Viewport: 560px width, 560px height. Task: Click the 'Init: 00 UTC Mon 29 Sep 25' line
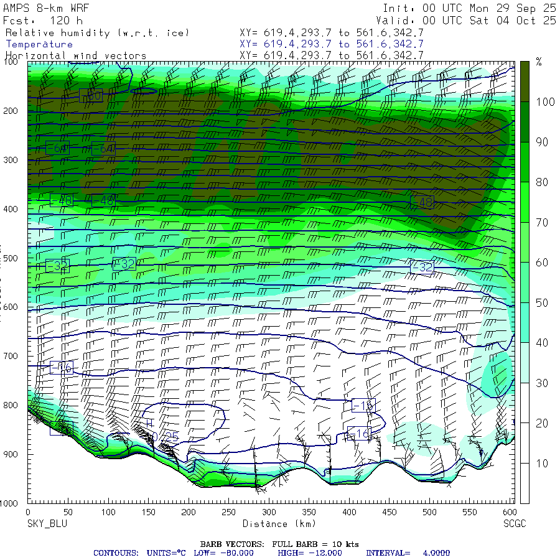tap(469, 8)
